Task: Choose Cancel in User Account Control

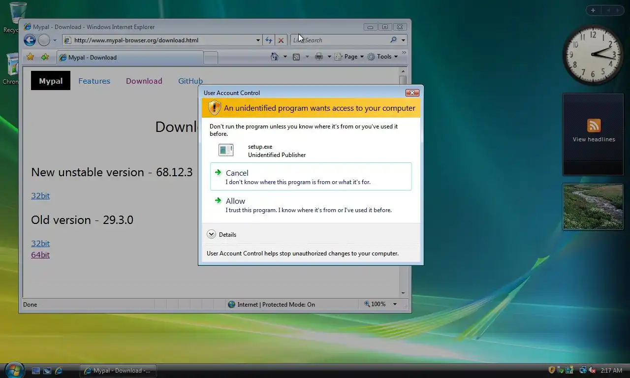Action: 311,176
